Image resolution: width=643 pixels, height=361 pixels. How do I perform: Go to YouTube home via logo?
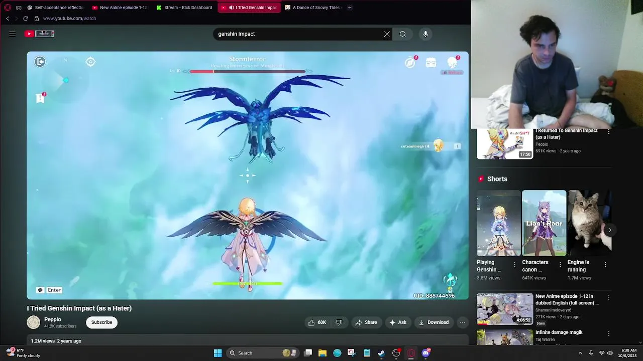click(39, 34)
